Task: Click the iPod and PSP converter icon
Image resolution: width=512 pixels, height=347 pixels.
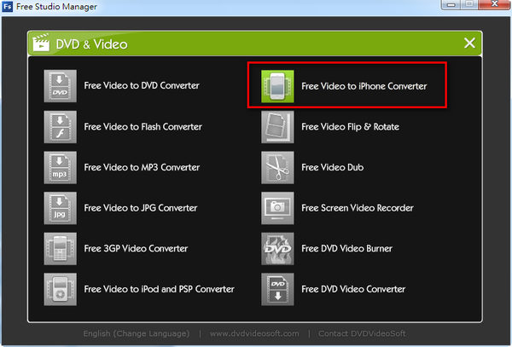Action: [x=61, y=289]
